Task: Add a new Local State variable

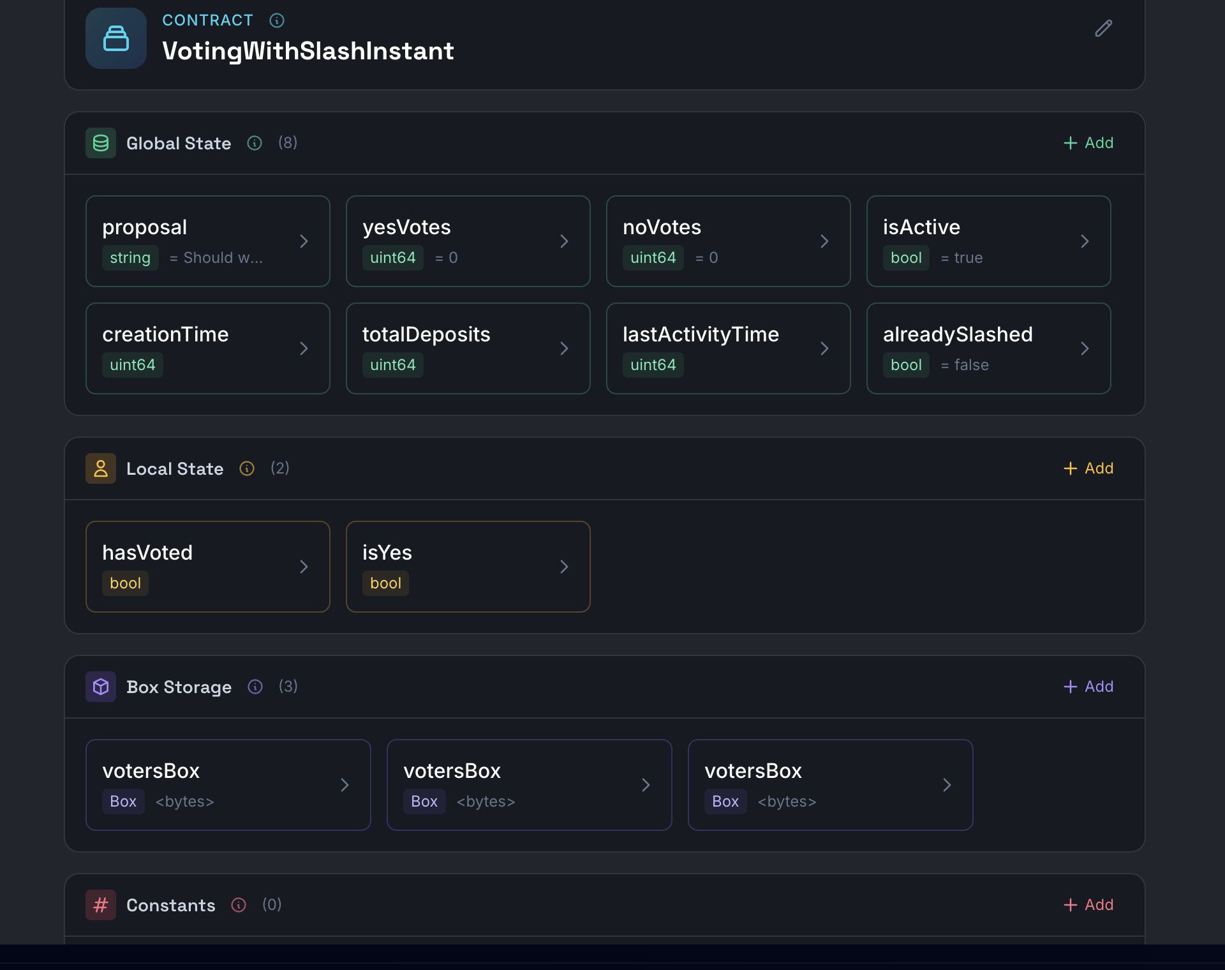Action: point(1088,468)
